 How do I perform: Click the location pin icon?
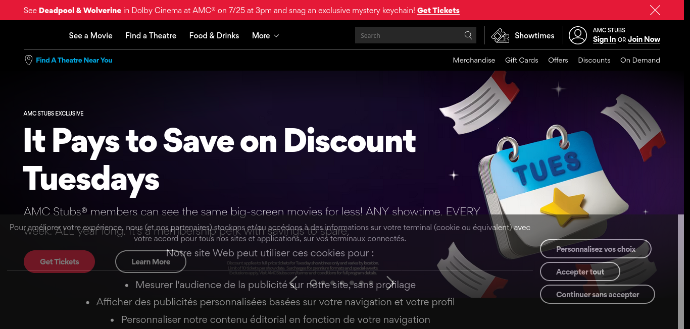point(29,60)
